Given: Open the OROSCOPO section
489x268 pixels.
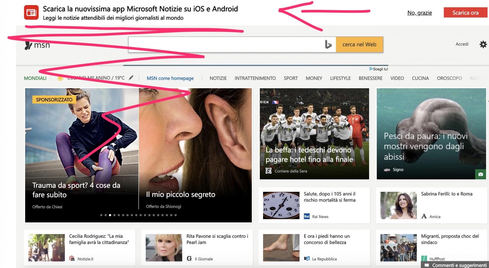Looking at the screenshot, I should (x=449, y=78).
